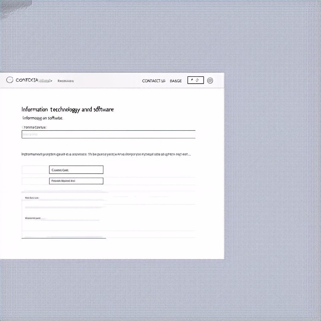Open the small gray nav link after the brand name
The image size is (321, 321).
66,81
